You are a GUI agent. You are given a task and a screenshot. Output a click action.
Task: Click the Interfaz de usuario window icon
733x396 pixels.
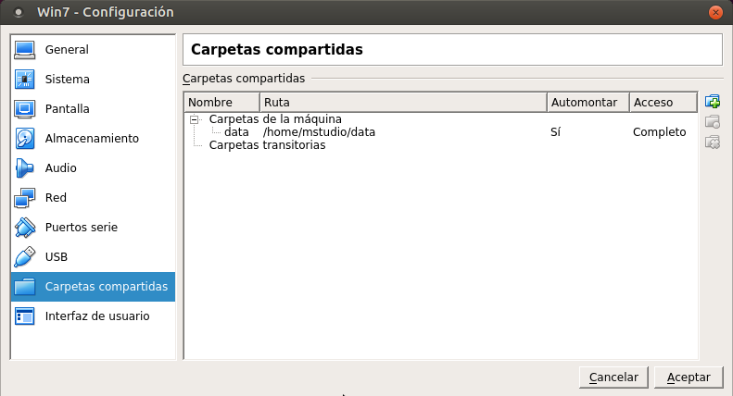24,316
